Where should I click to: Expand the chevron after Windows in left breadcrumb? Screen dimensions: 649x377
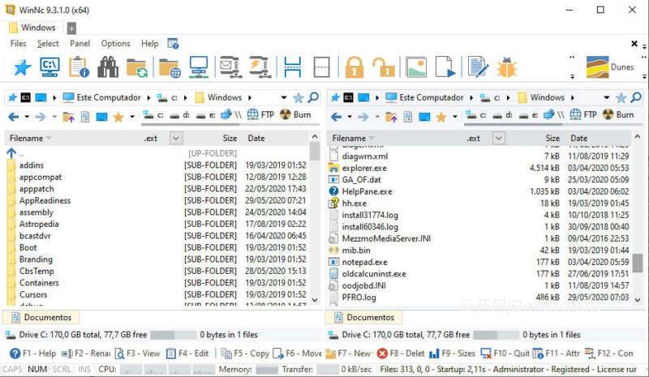coord(250,97)
